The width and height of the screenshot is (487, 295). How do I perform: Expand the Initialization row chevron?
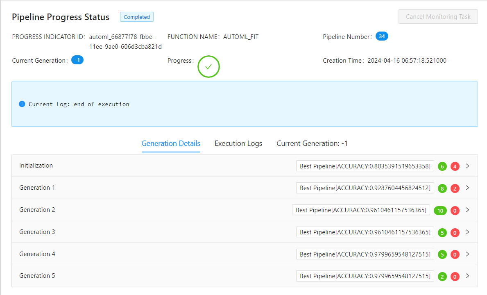(467, 166)
